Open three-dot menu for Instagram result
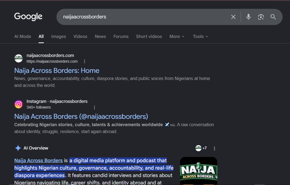290x185 pixels. point(94,107)
